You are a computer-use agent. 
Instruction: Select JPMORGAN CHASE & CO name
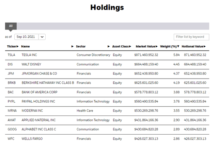coord(40,74)
